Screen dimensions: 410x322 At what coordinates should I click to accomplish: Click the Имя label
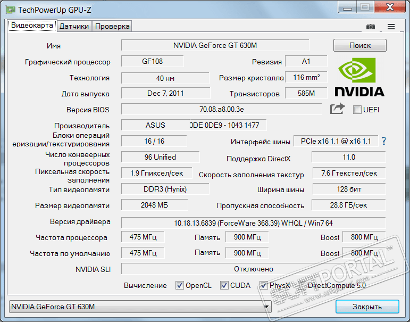(54, 46)
